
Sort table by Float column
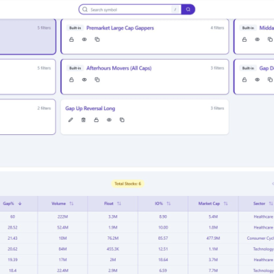[112, 203]
